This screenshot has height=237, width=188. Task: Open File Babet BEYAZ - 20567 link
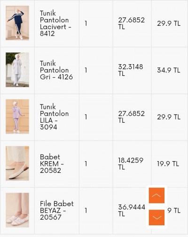56,210
